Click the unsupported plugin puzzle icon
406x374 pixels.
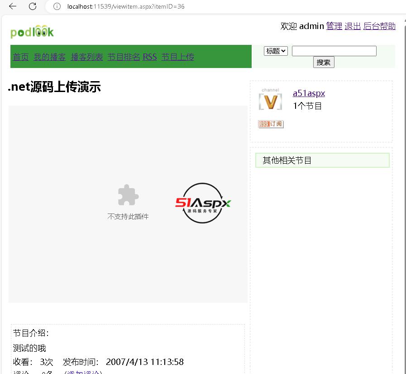coord(128,195)
